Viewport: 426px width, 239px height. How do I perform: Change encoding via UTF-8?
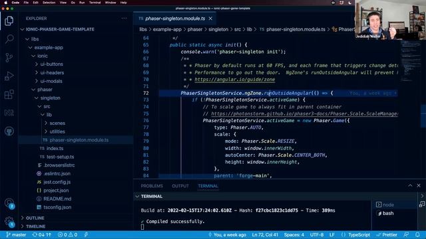pos(317,234)
